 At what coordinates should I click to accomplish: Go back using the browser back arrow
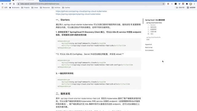pos(2,4)
